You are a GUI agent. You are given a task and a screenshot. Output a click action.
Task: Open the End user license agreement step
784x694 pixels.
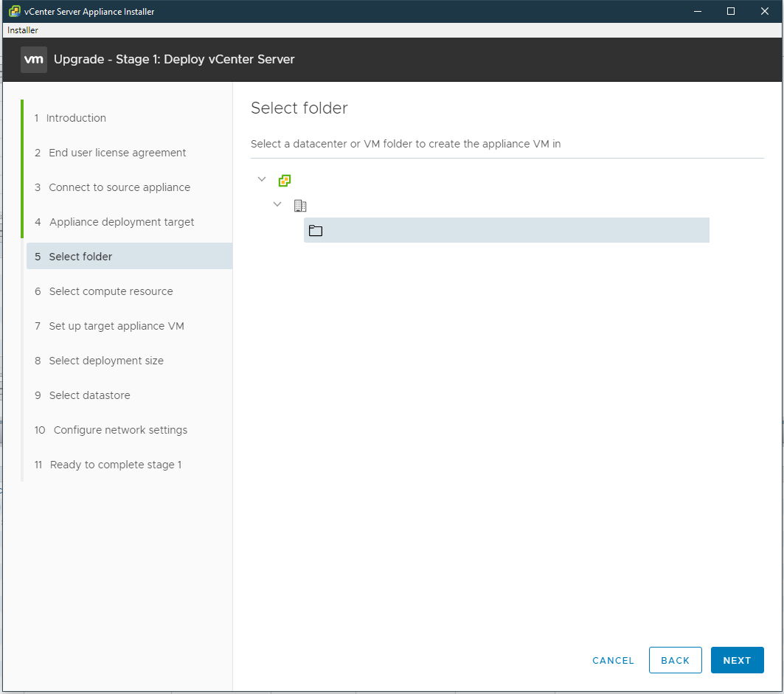117,153
